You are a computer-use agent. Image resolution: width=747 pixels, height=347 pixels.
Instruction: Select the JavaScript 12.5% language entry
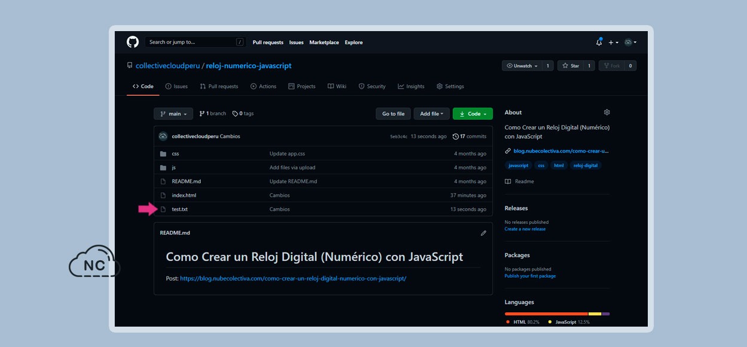[569, 322]
